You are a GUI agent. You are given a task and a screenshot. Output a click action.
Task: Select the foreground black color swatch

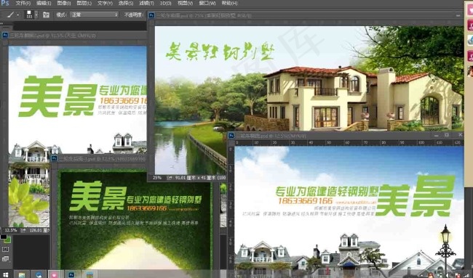pos(4,237)
